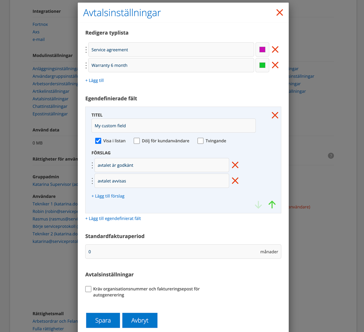Select user Tekniker 1 in background

tap(55, 204)
